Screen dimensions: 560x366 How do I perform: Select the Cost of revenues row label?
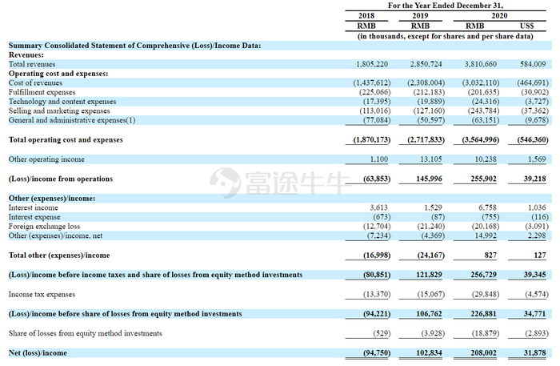[x=35, y=83]
